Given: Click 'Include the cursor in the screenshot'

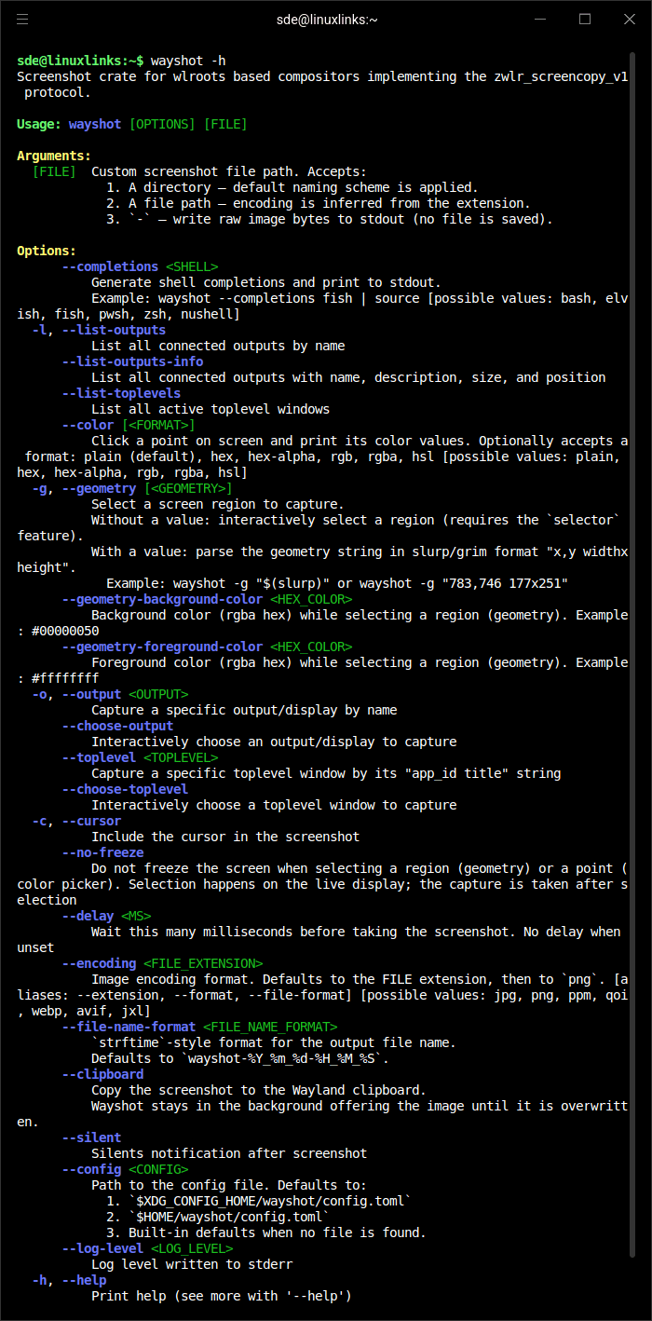Looking at the screenshot, I should point(225,837).
